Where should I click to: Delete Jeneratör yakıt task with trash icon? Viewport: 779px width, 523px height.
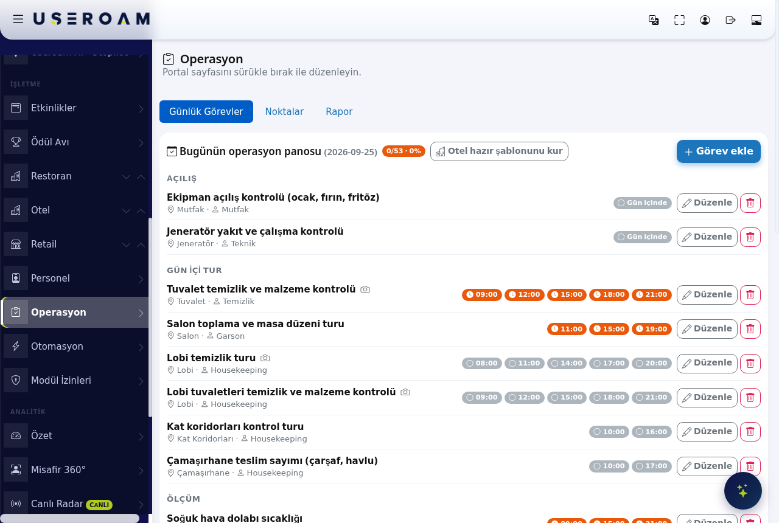coord(750,237)
